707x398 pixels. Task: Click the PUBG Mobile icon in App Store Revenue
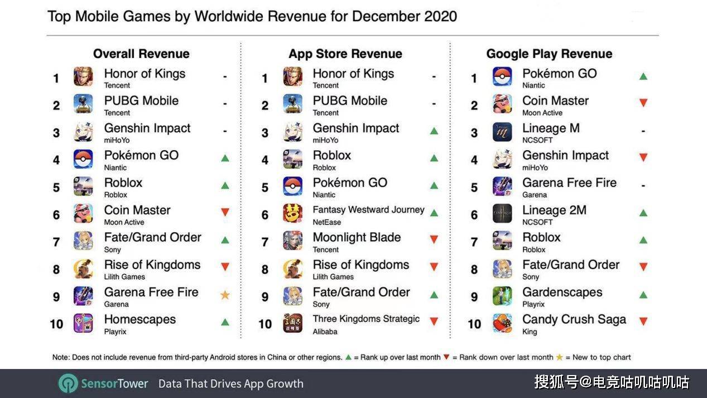tap(292, 104)
